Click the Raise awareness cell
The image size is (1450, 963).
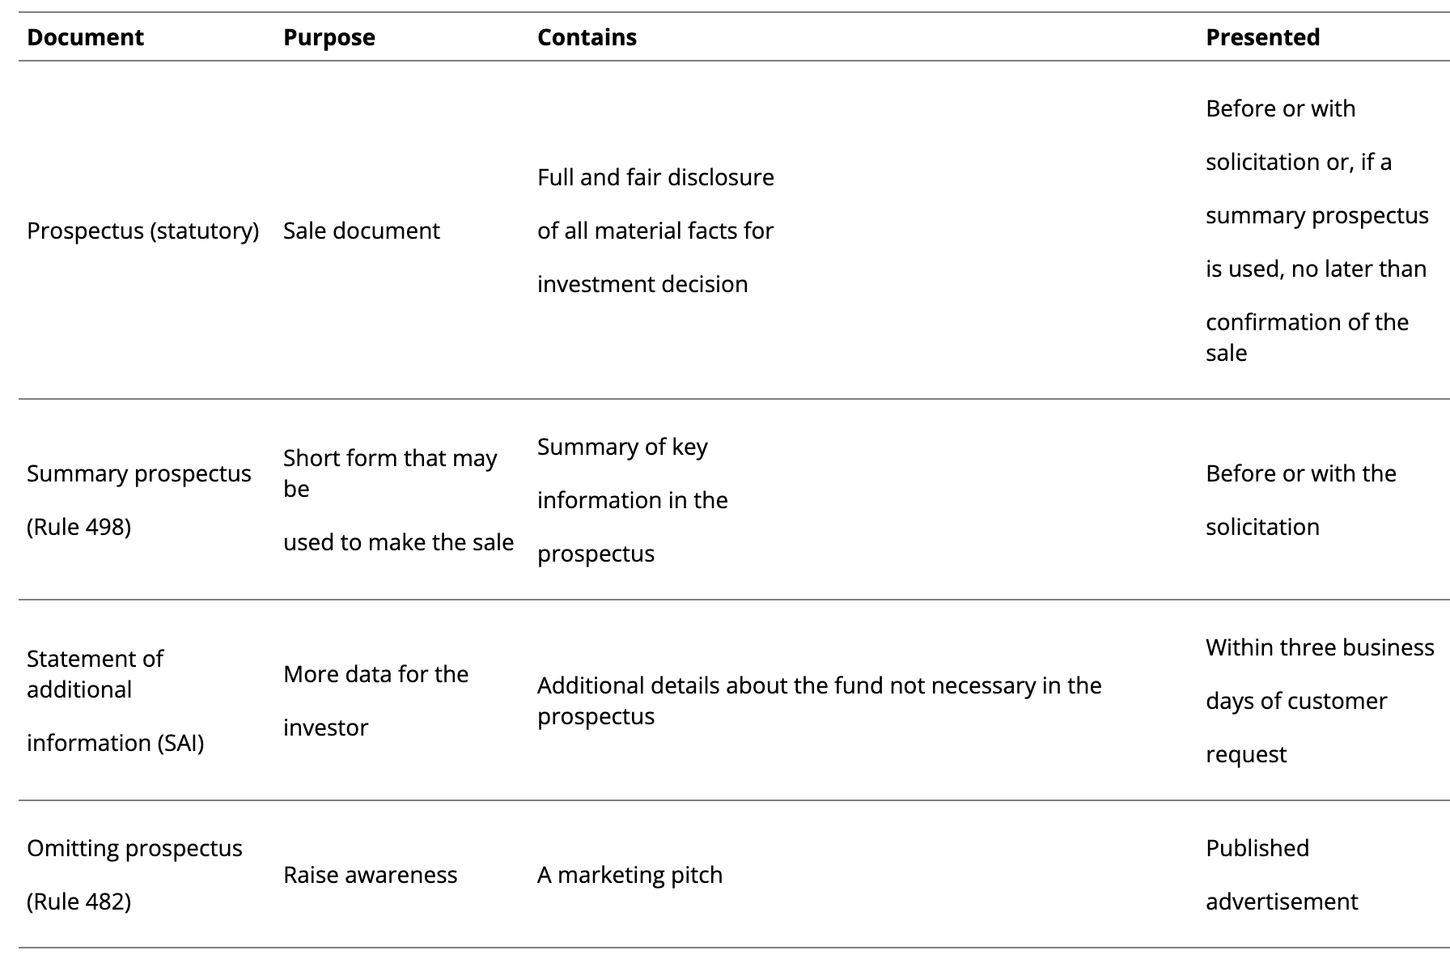tap(370, 875)
